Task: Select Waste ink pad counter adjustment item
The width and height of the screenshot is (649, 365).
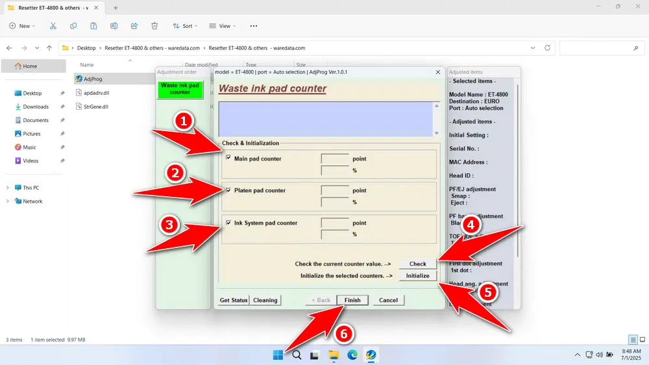Action: coord(180,90)
